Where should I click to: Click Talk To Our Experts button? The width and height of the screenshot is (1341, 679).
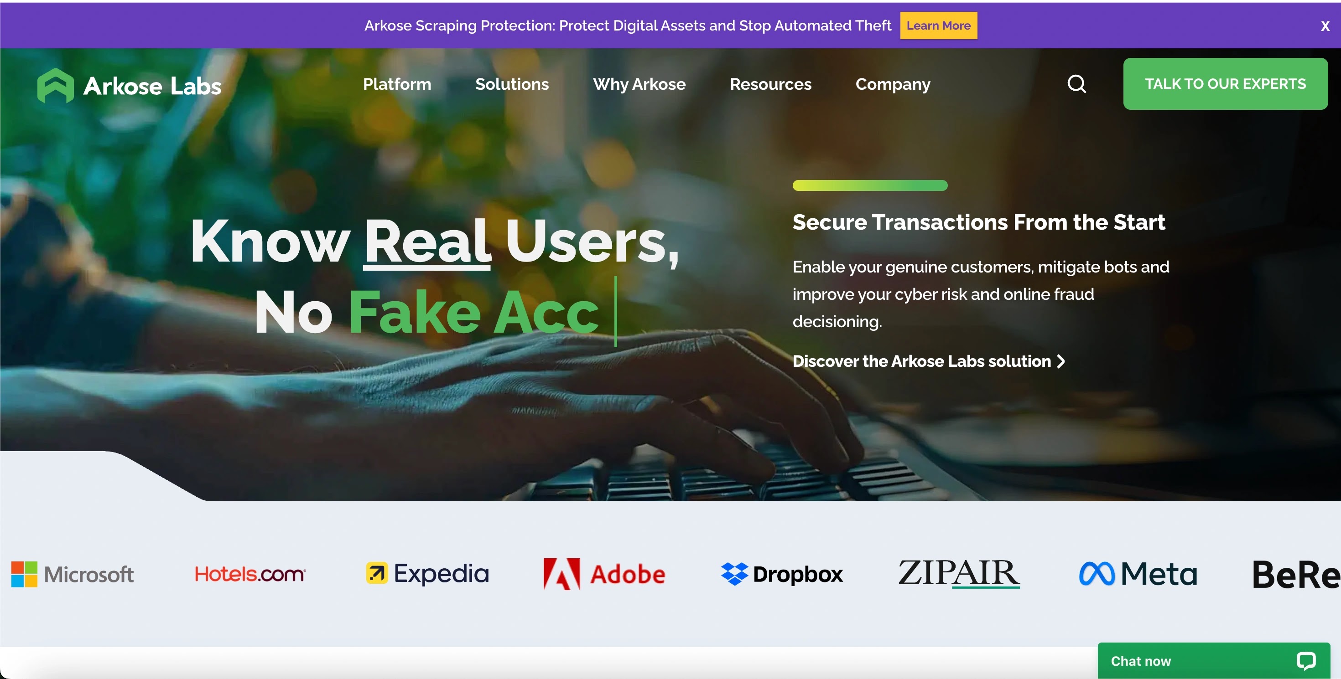point(1226,84)
